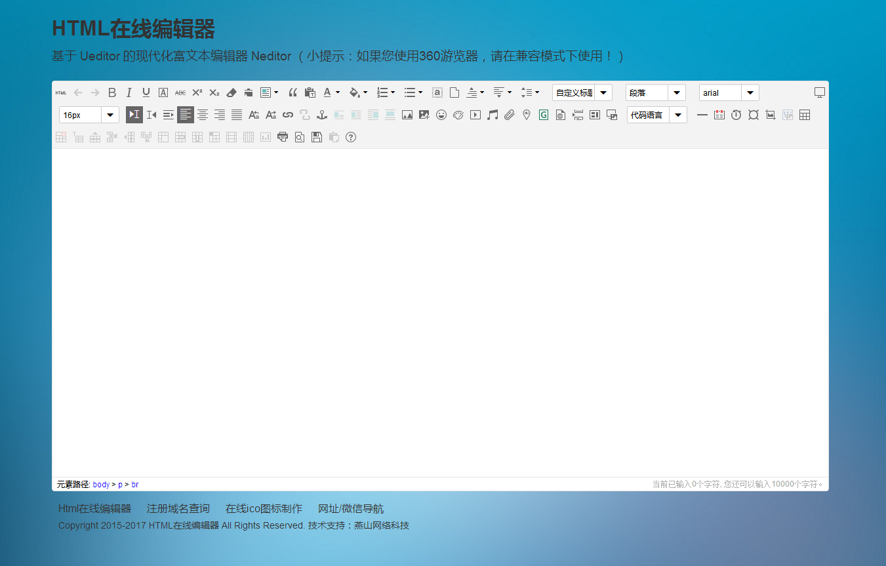Open the emoticon picker
Screen dimensions: 886x566
coord(441,115)
